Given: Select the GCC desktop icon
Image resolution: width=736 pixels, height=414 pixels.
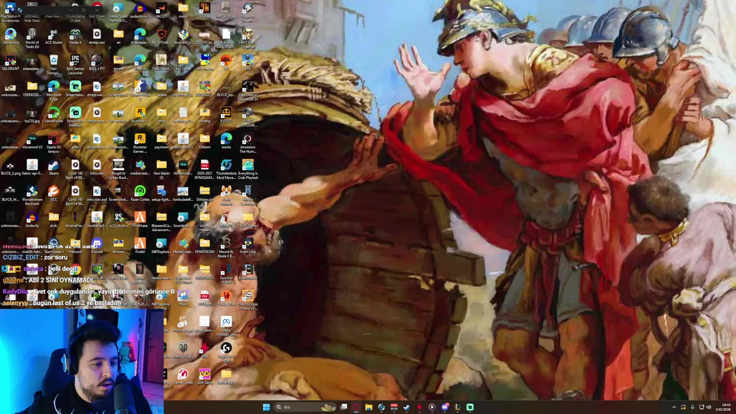Looking at the screenshot, I should 53,193.
